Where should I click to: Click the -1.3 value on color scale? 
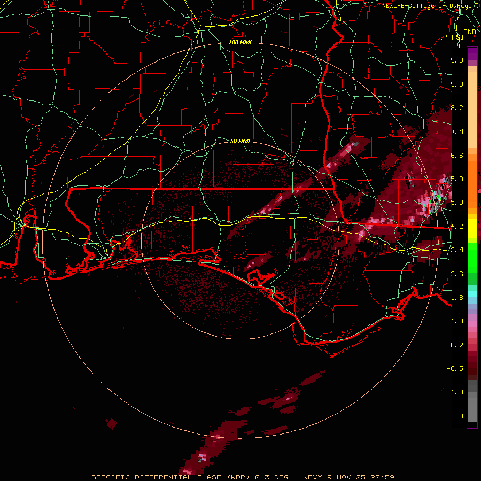point(455,392)
